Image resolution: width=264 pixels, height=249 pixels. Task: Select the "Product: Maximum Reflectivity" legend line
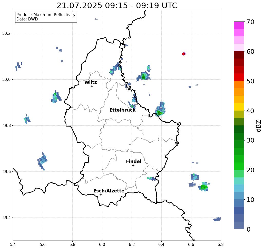[x=46, y=15]
